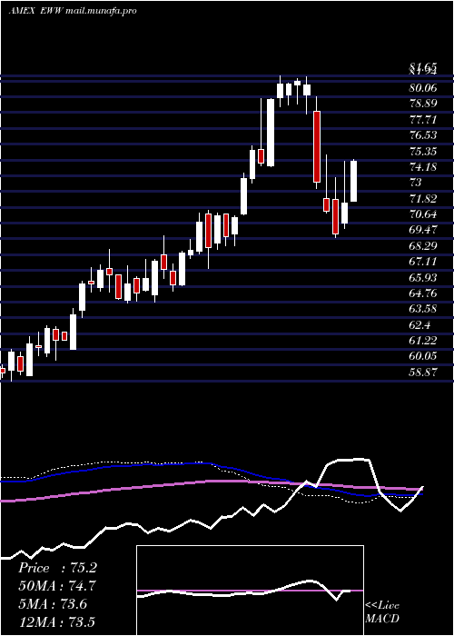
Task: Click the 12MA : 73.5 readout
Action: [57, 621]
